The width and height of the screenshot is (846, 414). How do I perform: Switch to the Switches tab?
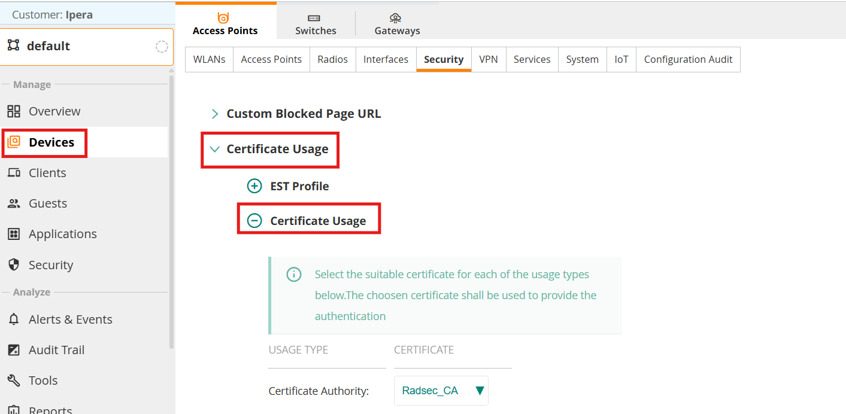(x=316, y=24)
